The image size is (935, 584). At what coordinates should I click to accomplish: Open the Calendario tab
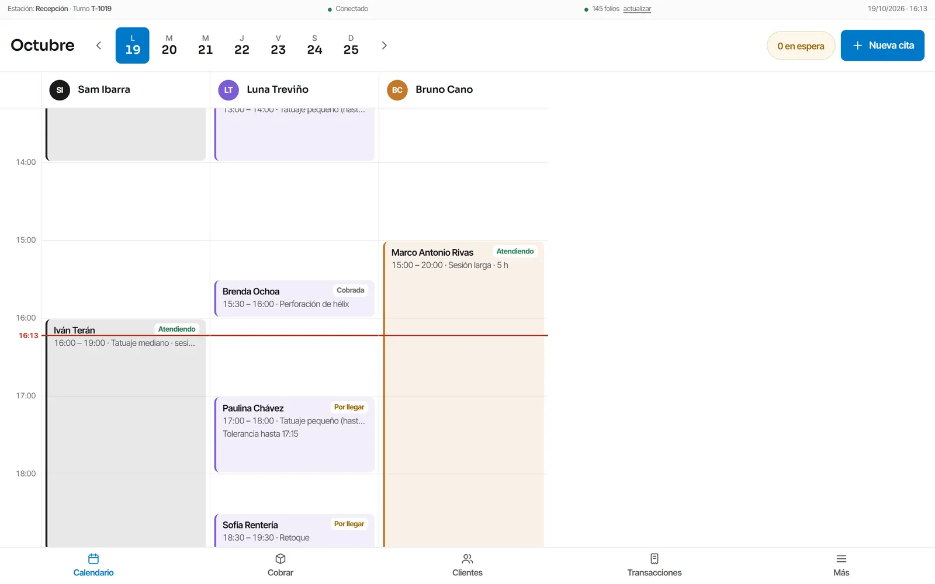click(93, 565)
